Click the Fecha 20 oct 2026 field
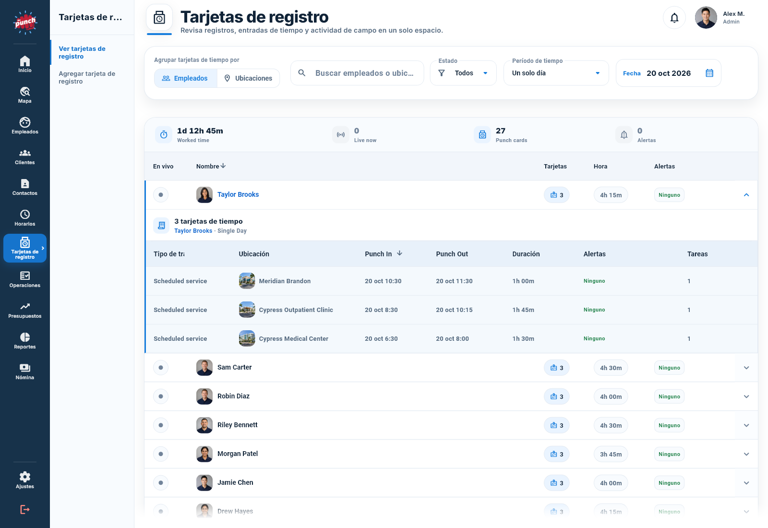Screen dimensions: 768x528 668,73
